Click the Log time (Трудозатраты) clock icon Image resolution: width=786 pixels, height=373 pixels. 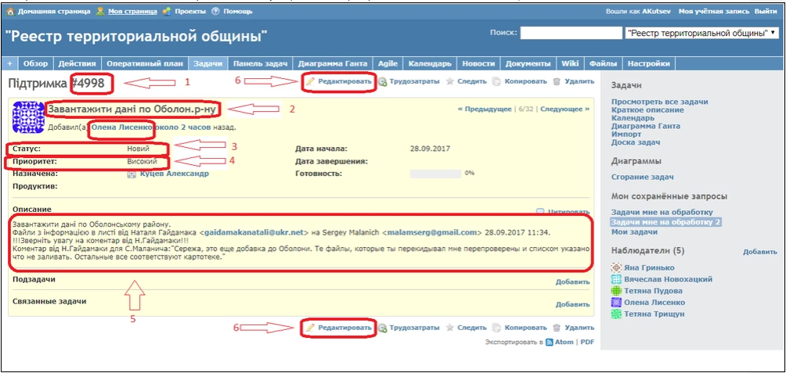(x=383, y=81)
